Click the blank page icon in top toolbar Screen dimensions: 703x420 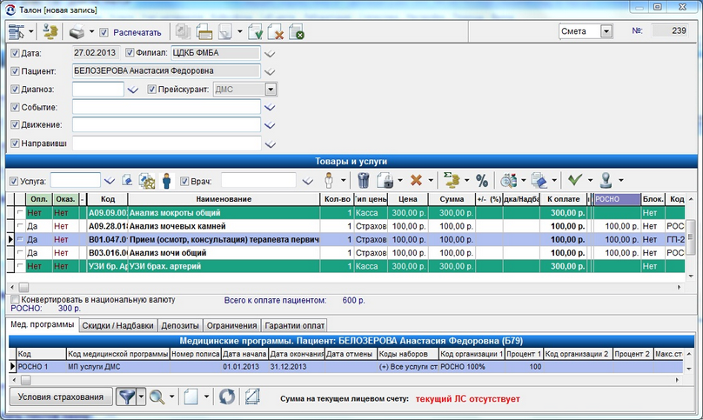(224, 32)
